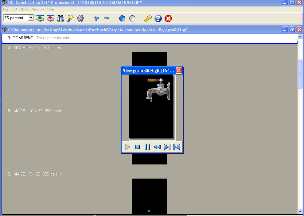Close the View gcspro004.gif window
The image size is (304, 216).
point(179,71)
